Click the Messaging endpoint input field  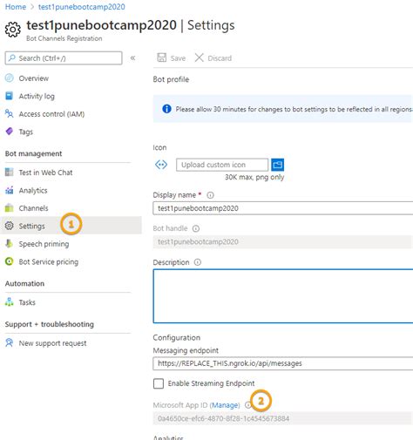click(283, 363)
